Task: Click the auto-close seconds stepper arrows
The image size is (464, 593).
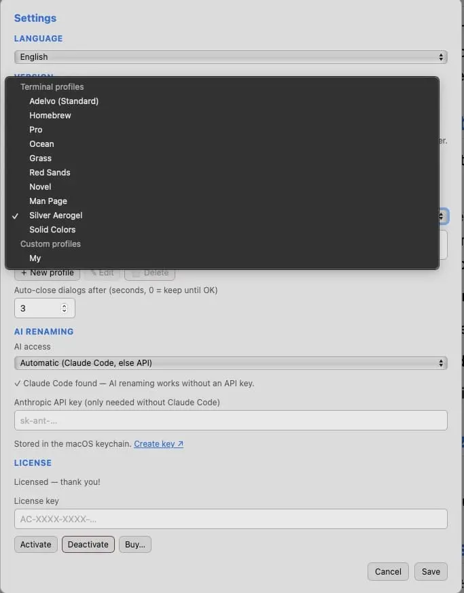Action: pyautogui.click(x=65, y=308)
